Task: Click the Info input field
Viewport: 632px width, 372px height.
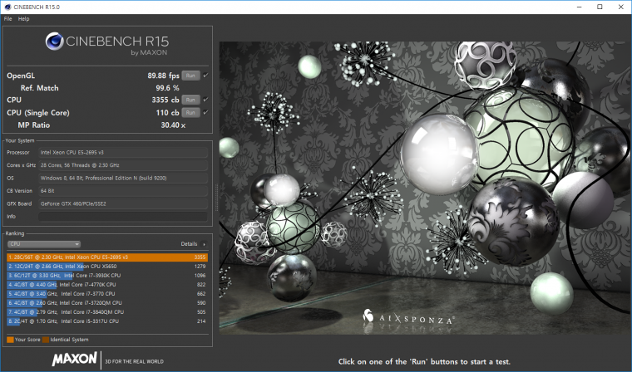Action: click(123, 217)
